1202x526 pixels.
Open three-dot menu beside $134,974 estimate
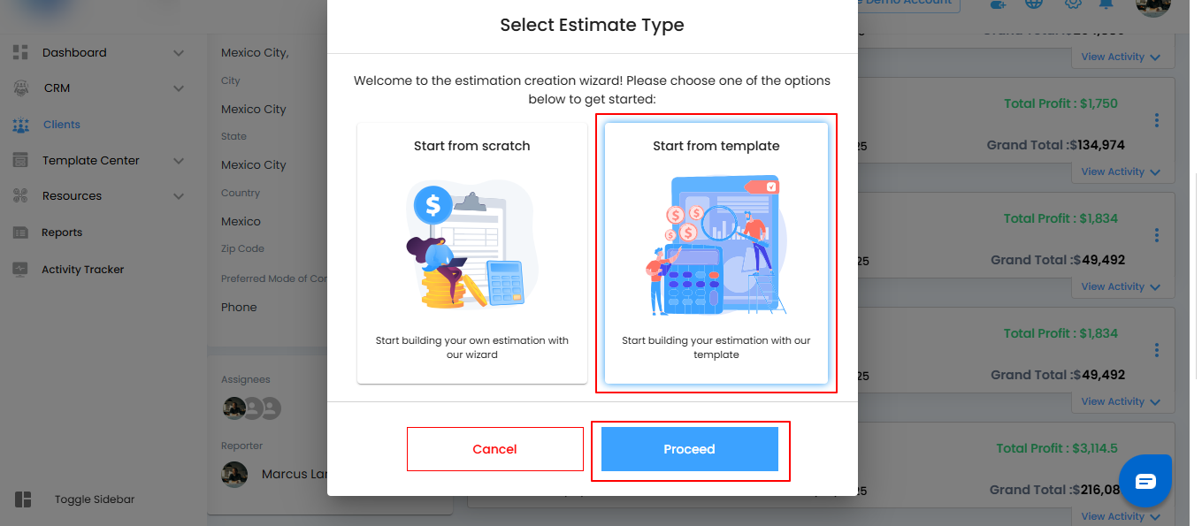[x=1156, y=121]
